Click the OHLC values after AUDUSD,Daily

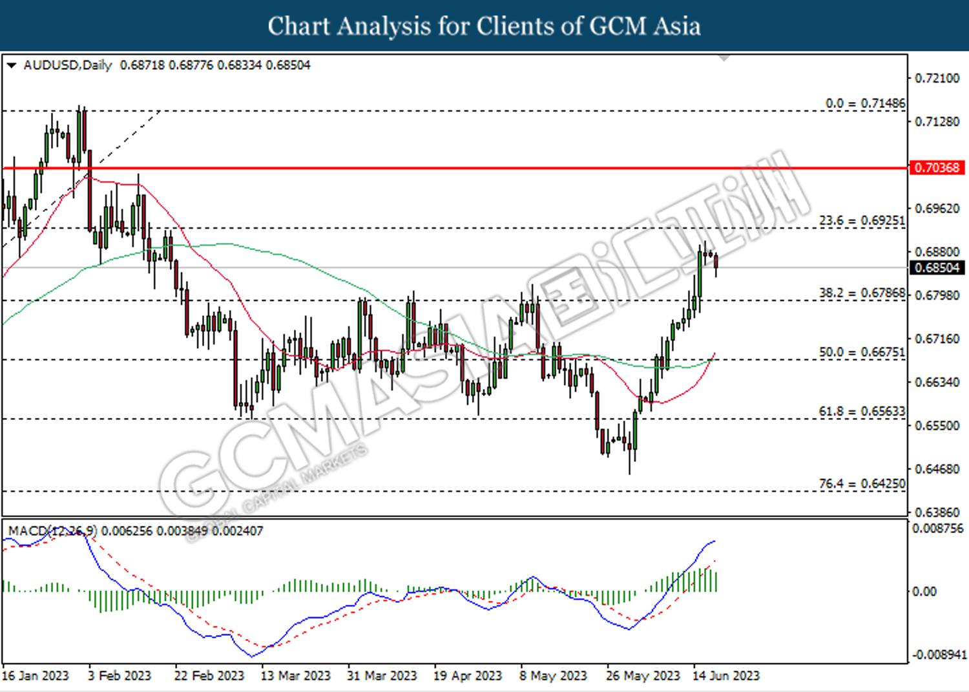click(x=215, y=65)
